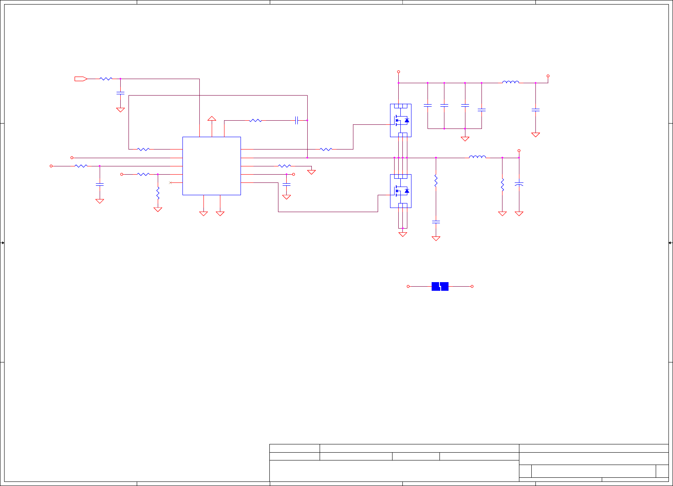This screenshot has width=673, height=486.
Task: Click the ground symbol beneath the lower MOSFET
Action: (x=403, y=234)
